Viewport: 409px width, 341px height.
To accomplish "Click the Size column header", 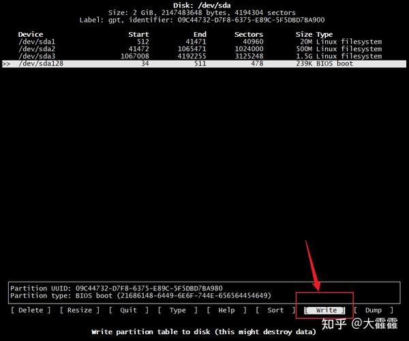I will tap(304, 34).
